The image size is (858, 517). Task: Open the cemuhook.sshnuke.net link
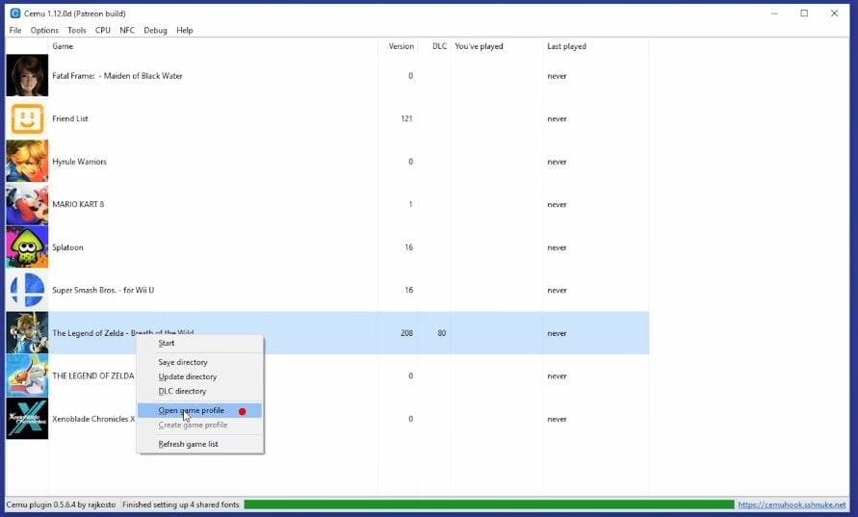click(x=792, y=504)
